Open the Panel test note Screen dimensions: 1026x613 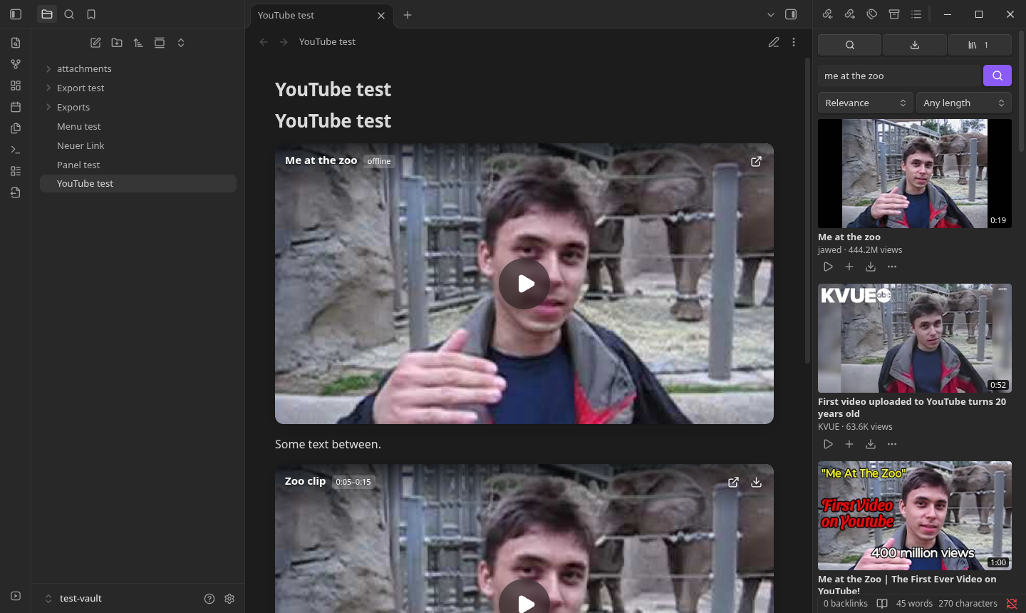pyautogui.click(x=138, y=165)
